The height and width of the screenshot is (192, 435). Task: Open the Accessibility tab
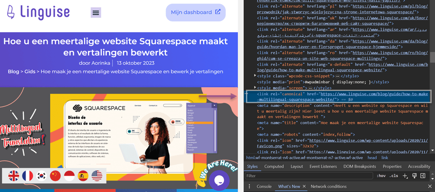click(x=419, y=166)
